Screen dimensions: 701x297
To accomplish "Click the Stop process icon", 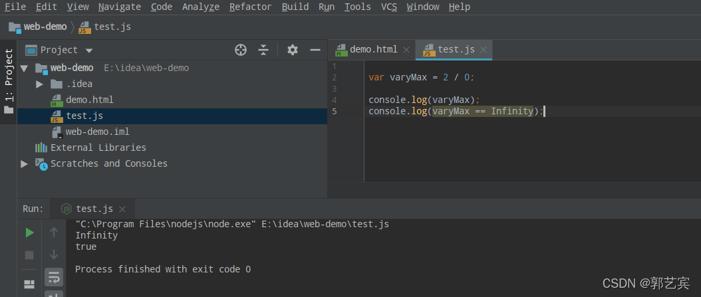I will [x=29, y=255].
